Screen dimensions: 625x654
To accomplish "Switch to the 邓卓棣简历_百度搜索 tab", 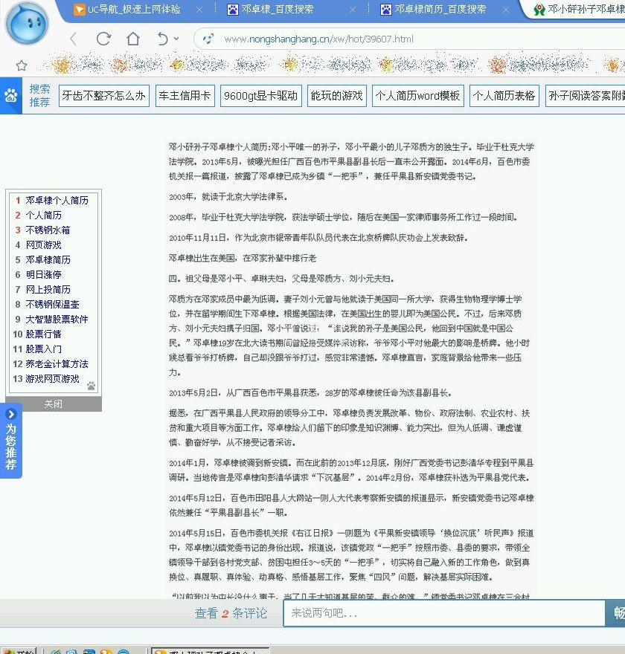I will [x=439, y=10].
